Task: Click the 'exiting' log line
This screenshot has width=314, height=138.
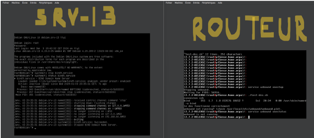Action: [x=49, y=119]
